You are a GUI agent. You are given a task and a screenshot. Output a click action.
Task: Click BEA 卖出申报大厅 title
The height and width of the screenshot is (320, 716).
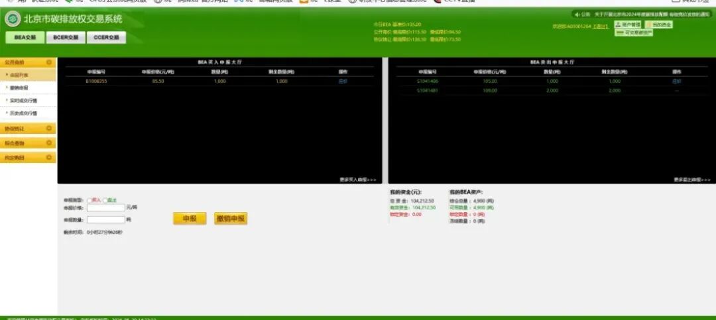click(x=552, y=62)
